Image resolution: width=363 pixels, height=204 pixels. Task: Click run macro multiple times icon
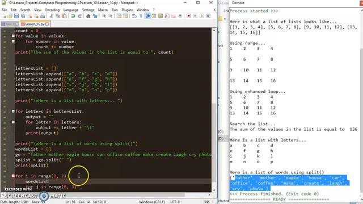[x=208, y=16]
